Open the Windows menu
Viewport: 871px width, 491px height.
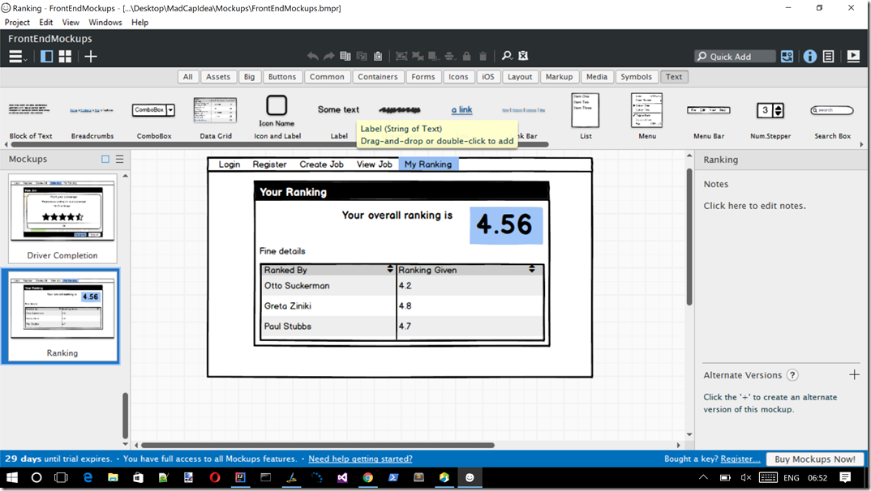pyautogui.click(x=105, y=22)
